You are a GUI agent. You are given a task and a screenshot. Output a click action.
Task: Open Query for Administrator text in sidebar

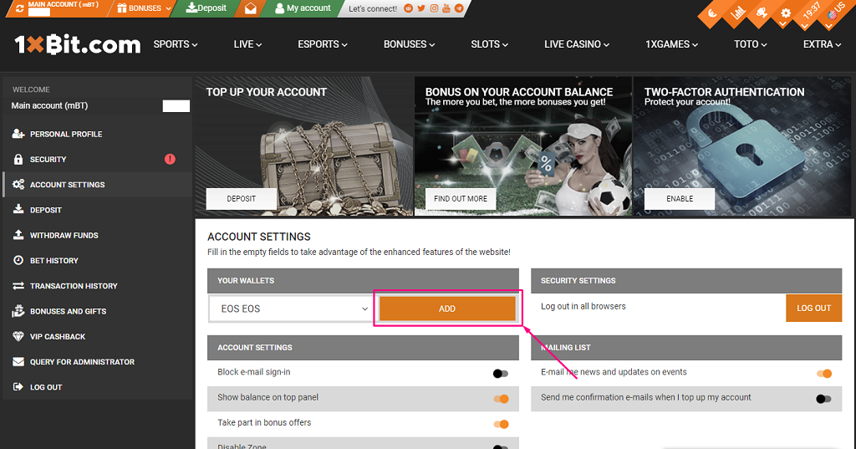point(82,361)
